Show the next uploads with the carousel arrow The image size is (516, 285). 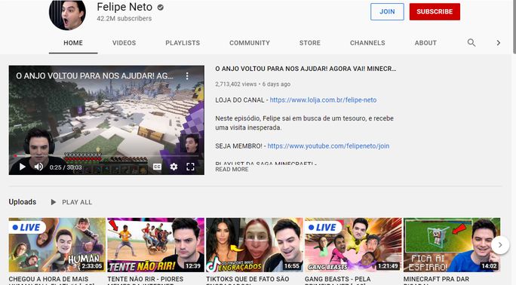click(x=500, y=245)
